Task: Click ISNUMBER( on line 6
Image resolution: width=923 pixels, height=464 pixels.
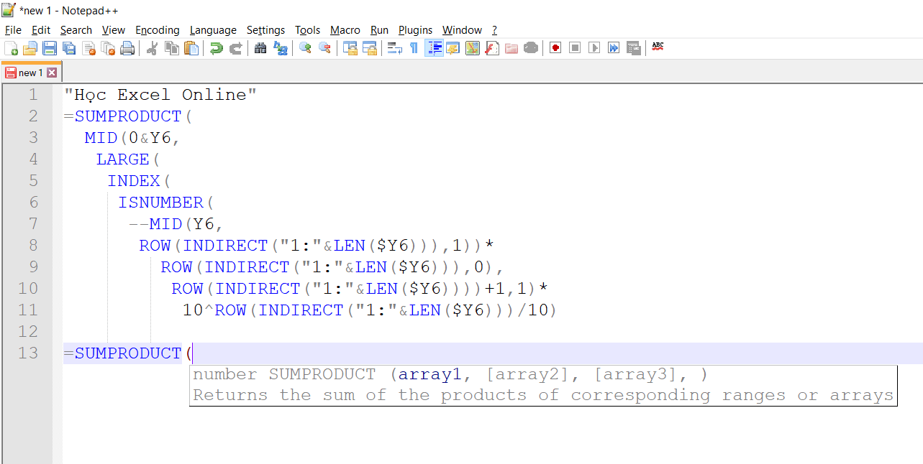Action: pyautogui.click(x=166, y=202)
